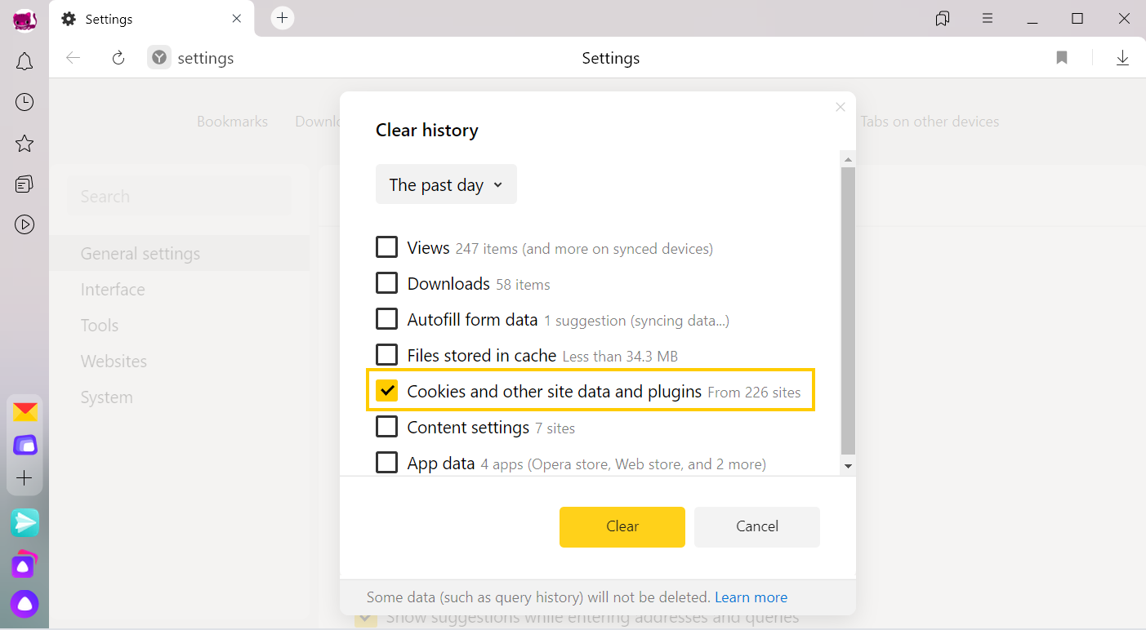Check the Downloads checkbox
Screen dimensions: 1146x630
pyautogui.click(x=386, y=283)
